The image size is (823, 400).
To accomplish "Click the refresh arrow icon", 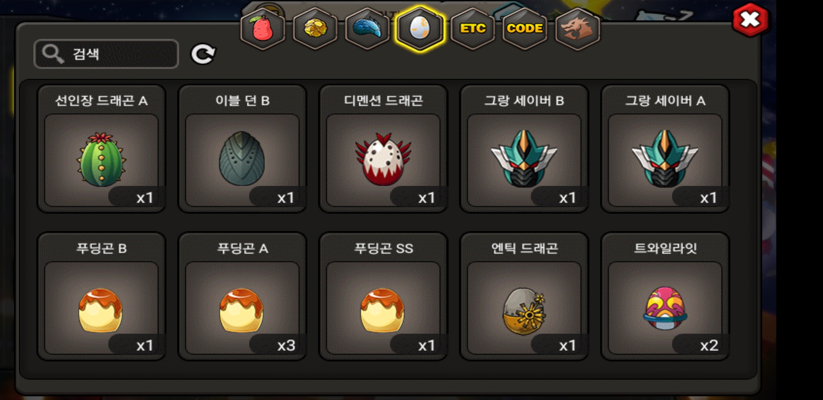I will (203, 54).
